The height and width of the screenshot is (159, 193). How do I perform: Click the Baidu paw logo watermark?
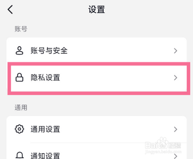click(162, 143)
